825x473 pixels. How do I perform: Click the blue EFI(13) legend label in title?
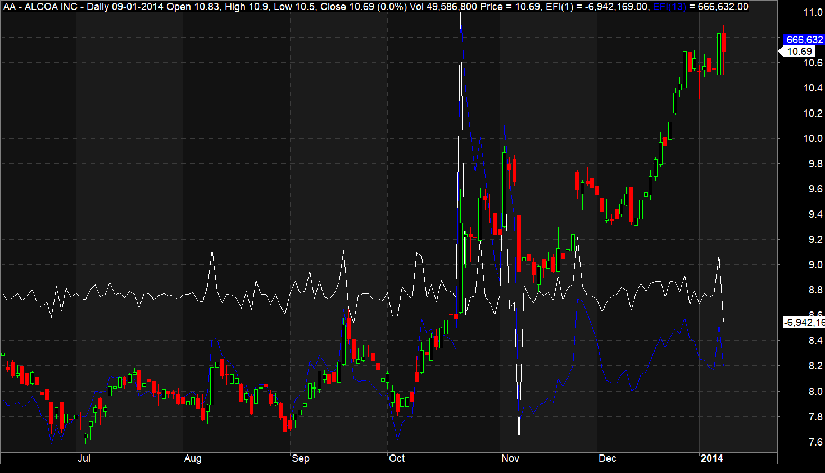coord(669,7)
